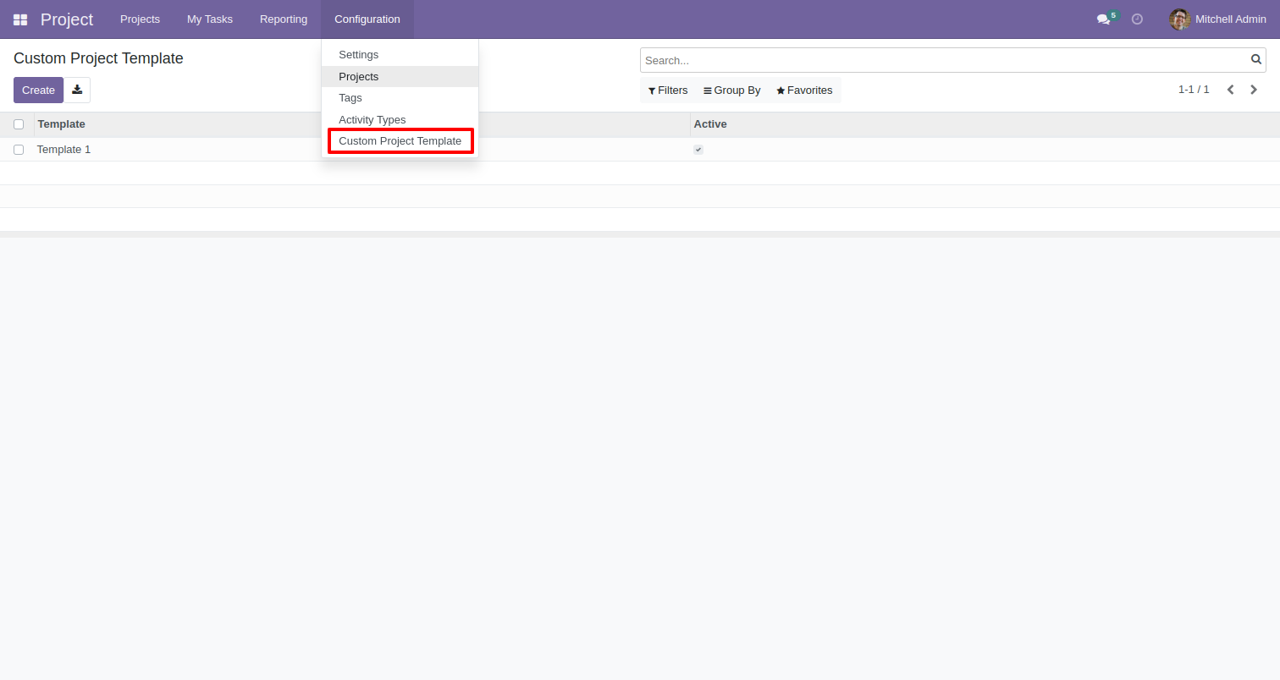Image resolution: width=1280 pixels, height=680 pixels.
Task: Choose Tags in Configuration menu
Action: pos(400,98)
